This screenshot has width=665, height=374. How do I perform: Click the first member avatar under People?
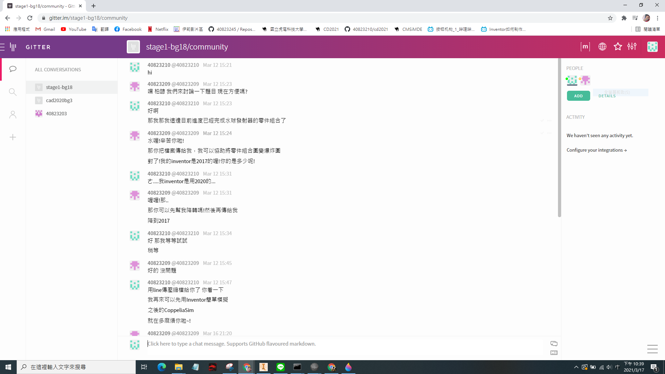[x=572, y=80]
